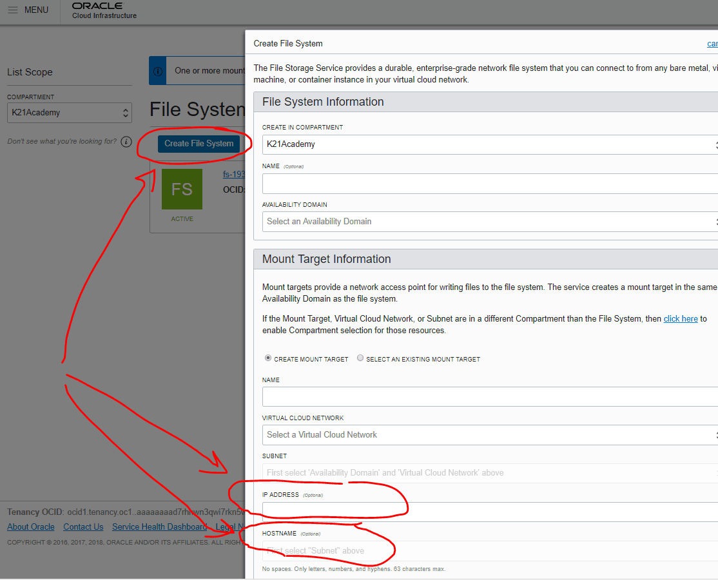718x580 pixels.
Task: Click the Oracle Cloud Infrastructure logo
Action: click(104, 10)
